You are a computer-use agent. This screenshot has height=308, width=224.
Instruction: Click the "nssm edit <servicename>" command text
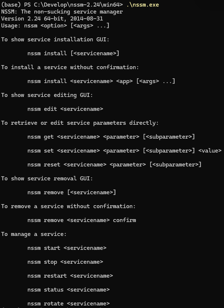(65, 109)
